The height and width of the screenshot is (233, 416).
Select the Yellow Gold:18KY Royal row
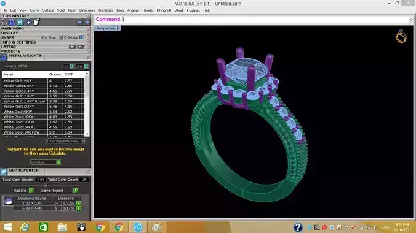pos(43,101)
